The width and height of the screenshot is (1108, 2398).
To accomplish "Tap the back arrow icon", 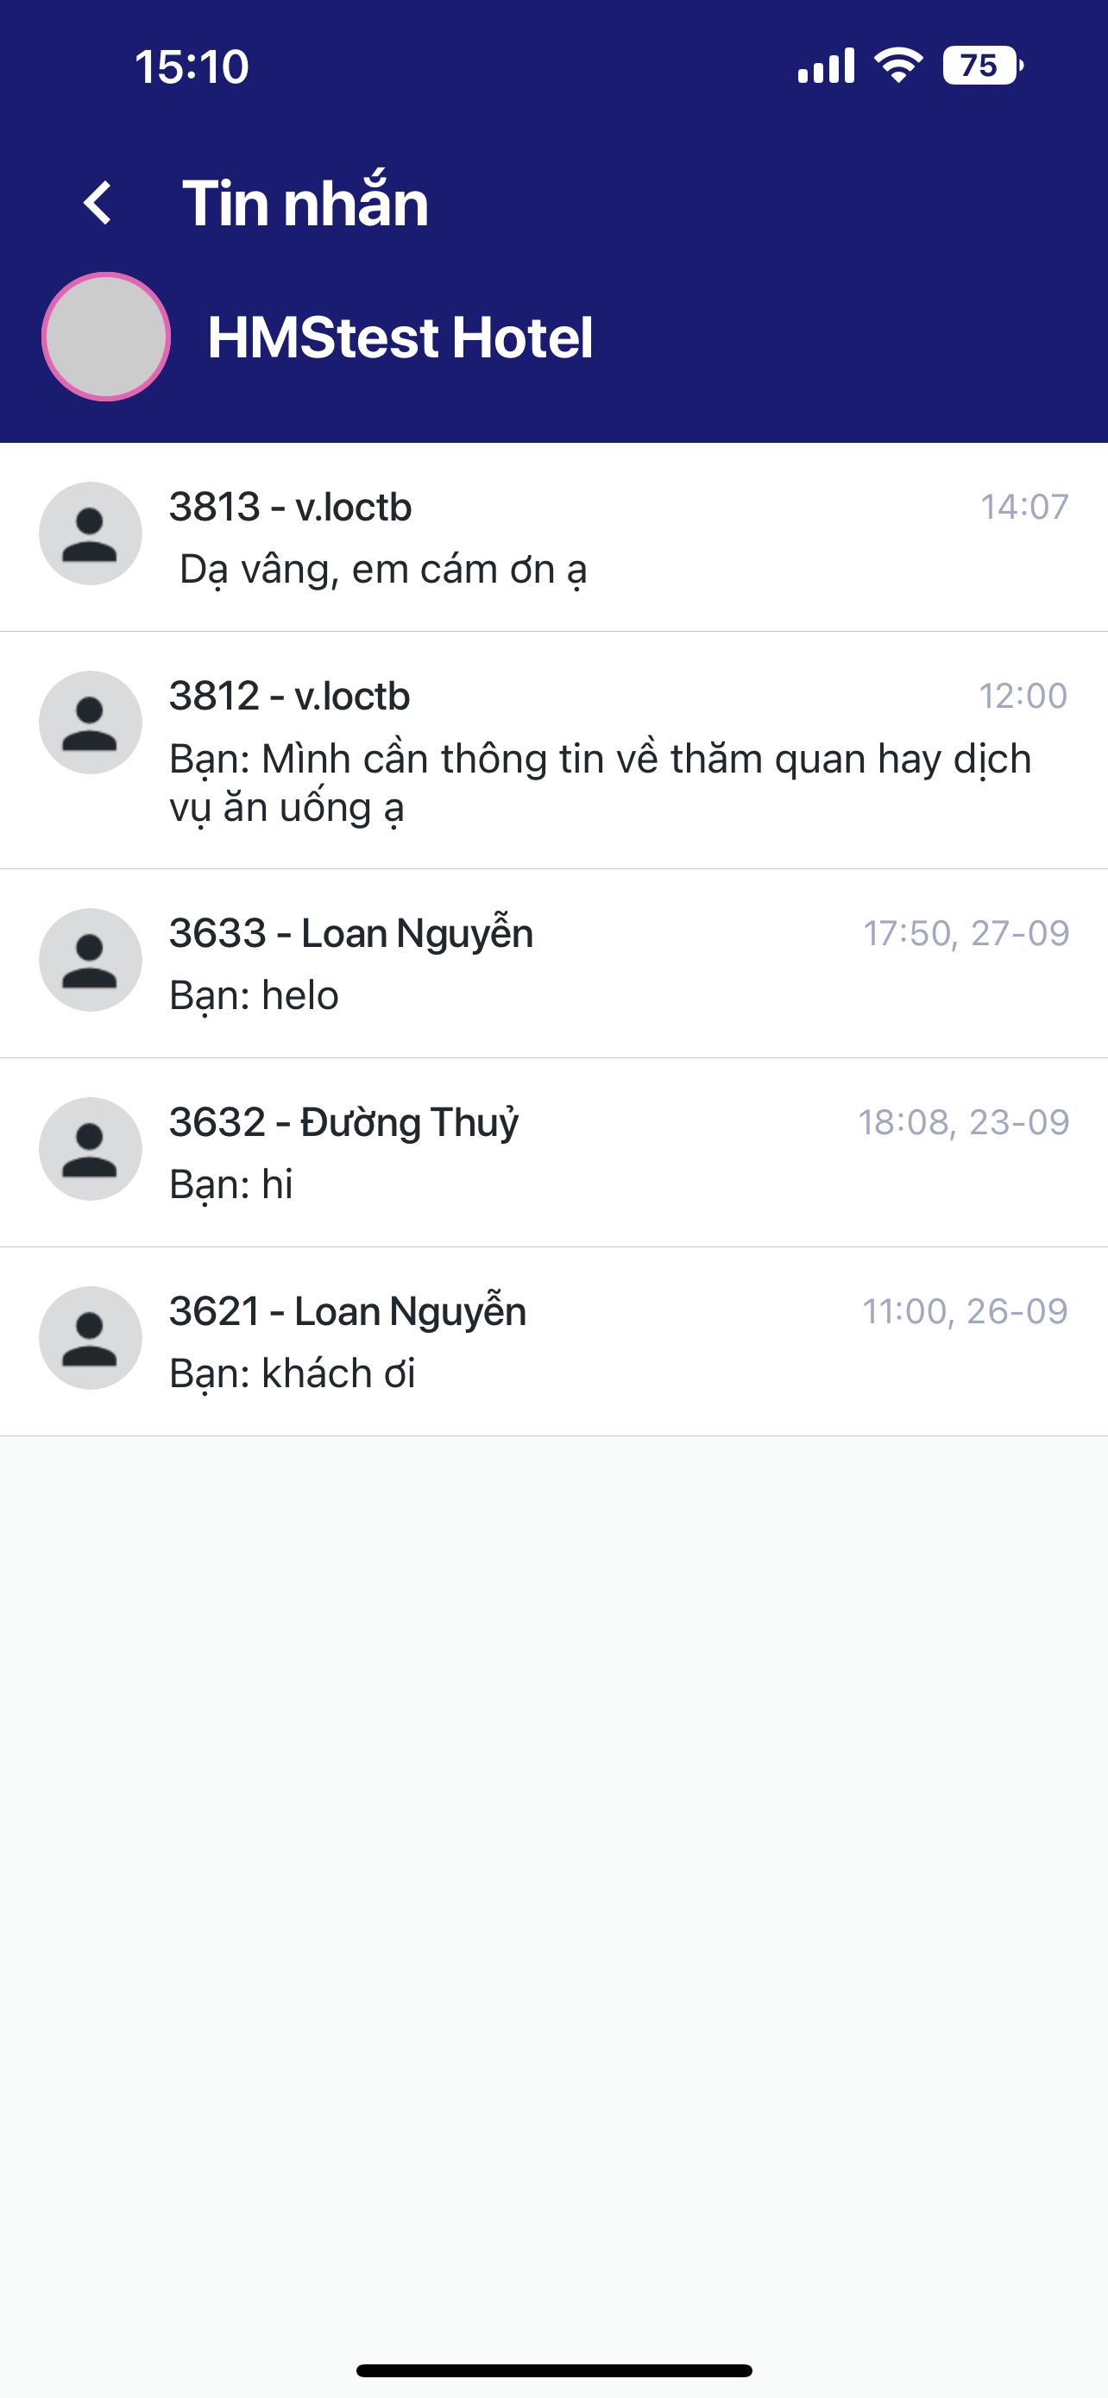I will [x=98, y=203].
